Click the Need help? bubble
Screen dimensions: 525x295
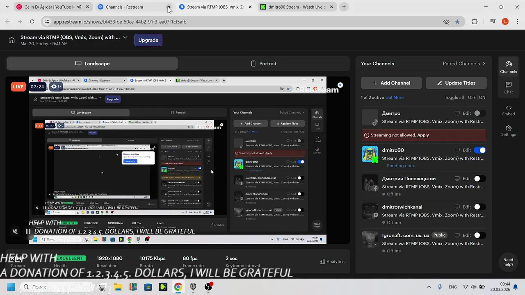[x=508, y=262]
